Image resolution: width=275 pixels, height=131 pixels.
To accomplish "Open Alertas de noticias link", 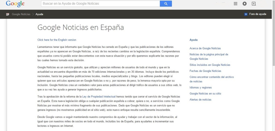I will point(200,100).
